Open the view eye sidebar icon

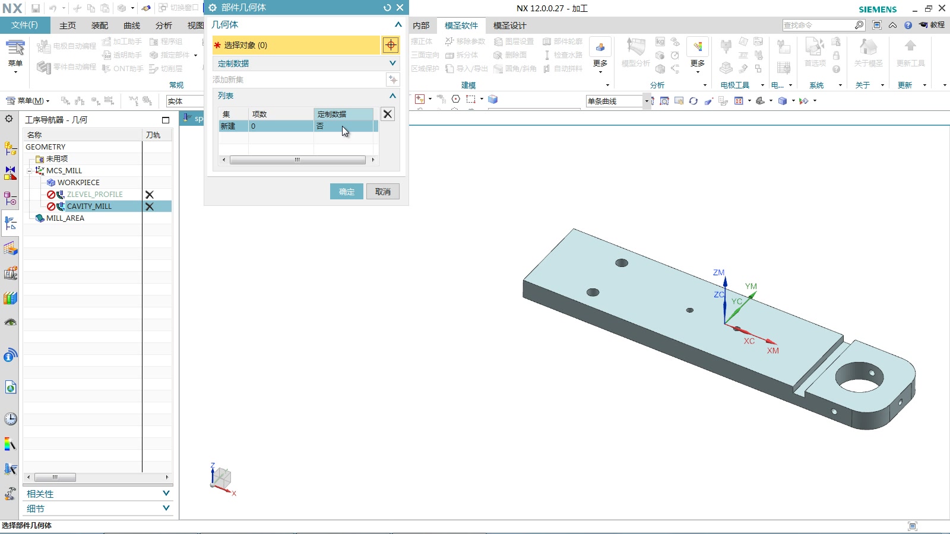10,322
